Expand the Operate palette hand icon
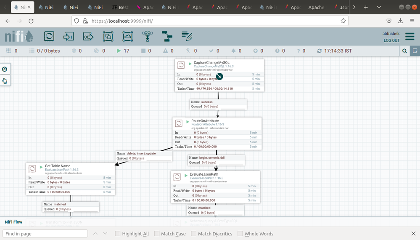This screenshot has width=420, height=240. pos(5,81)
